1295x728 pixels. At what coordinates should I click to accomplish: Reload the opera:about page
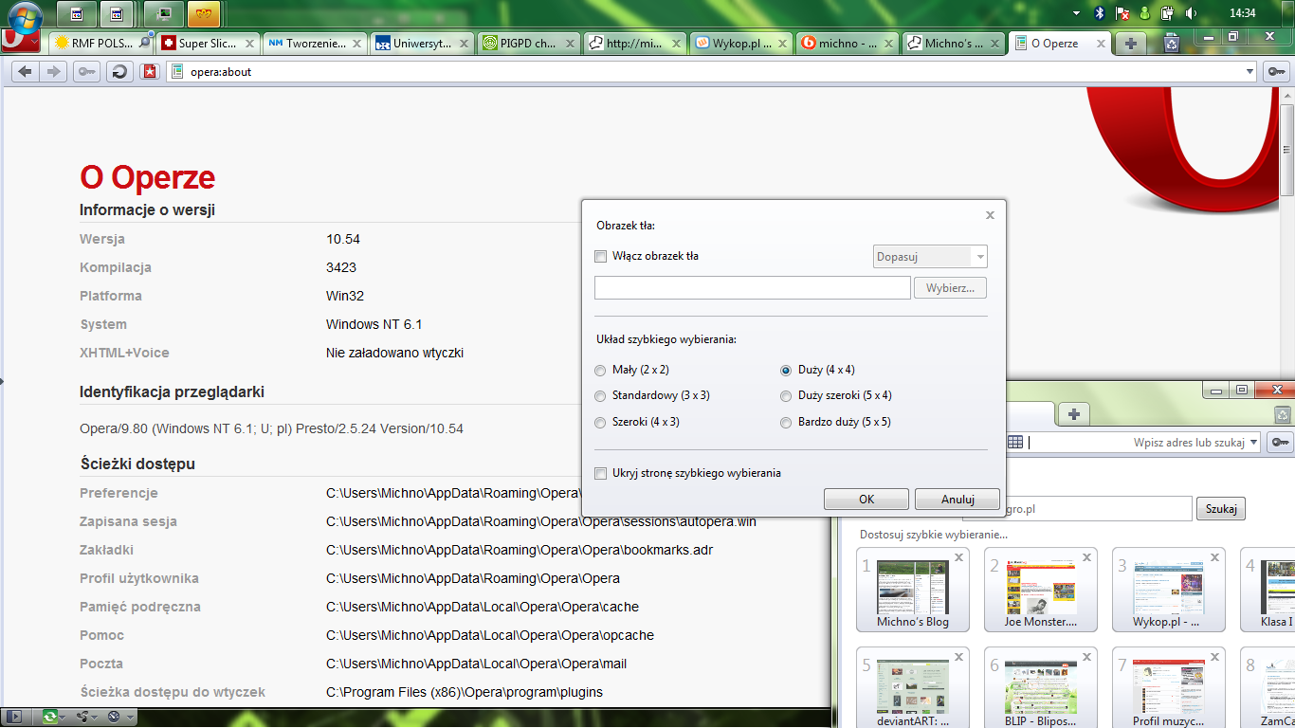point(119,72)
